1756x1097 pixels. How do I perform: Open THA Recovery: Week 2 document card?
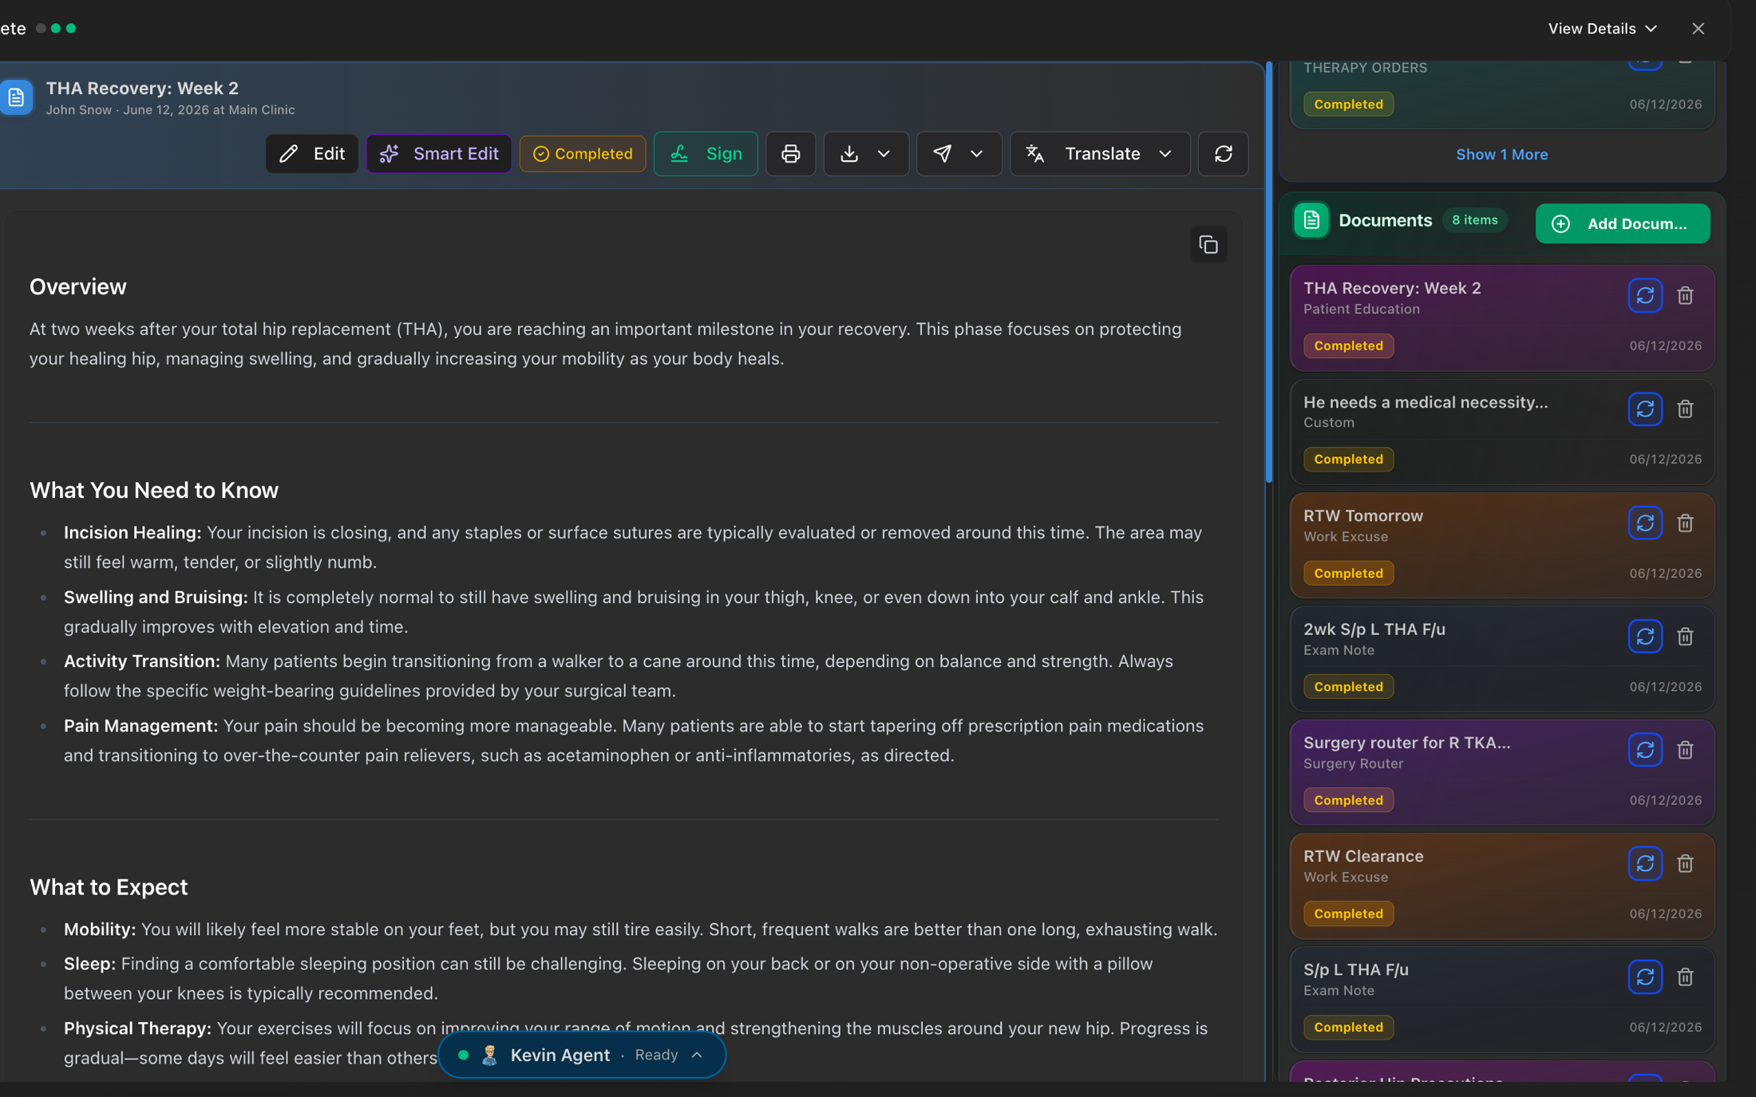(x=1501, y=318)
